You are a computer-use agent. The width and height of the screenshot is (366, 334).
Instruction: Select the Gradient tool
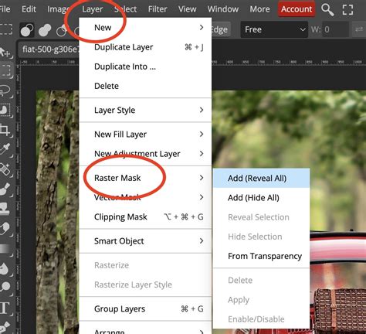(x=5, y=248)
